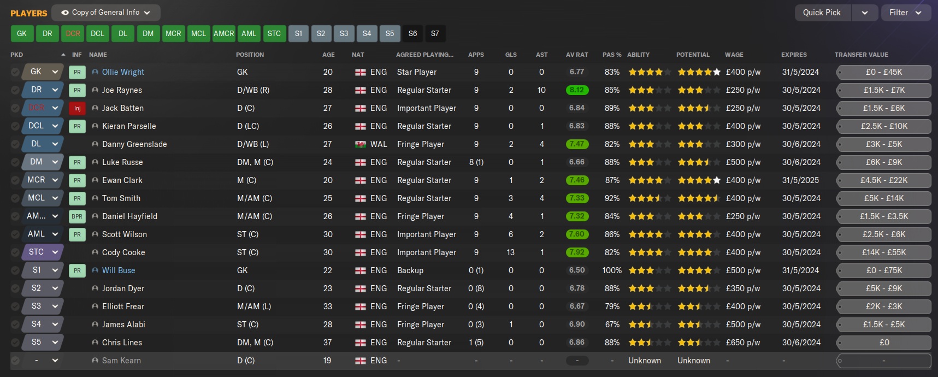938x377 pixels.
Task: Click potential stars for Ewan Clark
Action: (x=699, y=180)
